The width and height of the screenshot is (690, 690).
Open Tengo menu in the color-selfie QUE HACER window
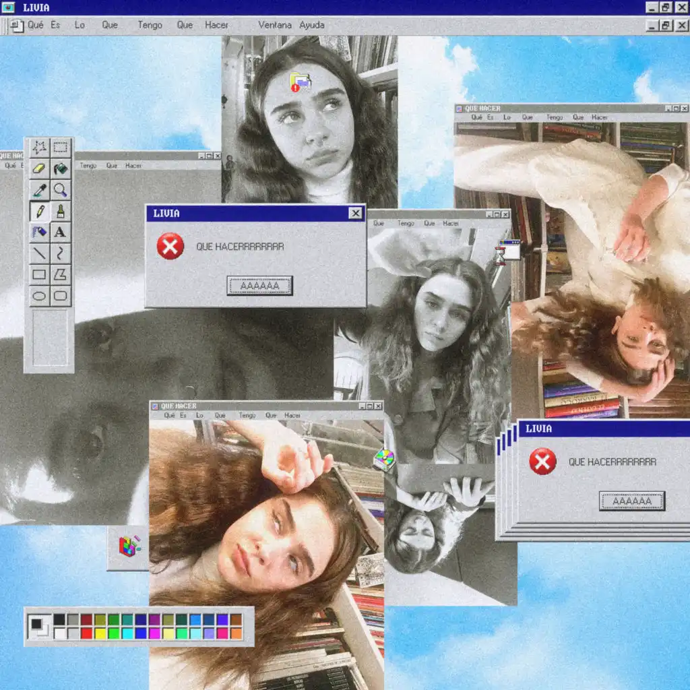[x=247, y=415]
